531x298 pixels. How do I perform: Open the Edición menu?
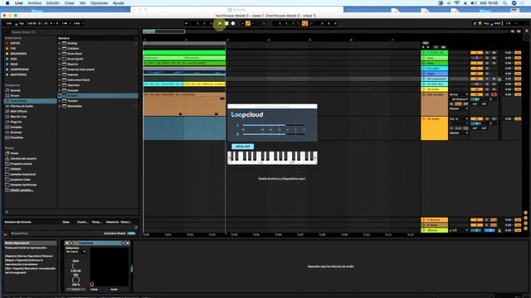53,3
